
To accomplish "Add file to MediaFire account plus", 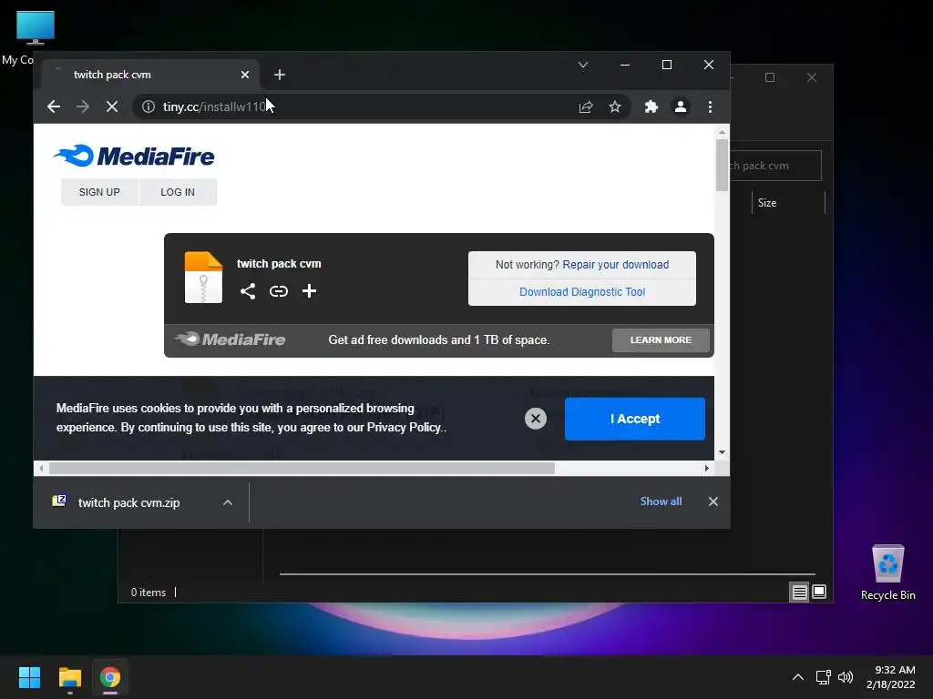I will tap(309, 290).
